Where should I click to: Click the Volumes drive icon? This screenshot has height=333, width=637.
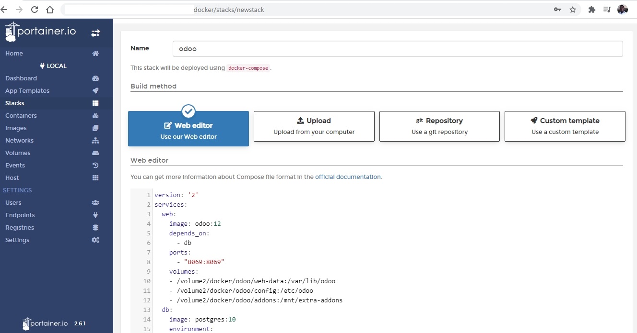(x=95, y=153)
